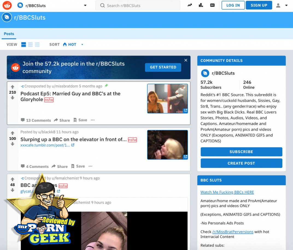The width and height of the screenshot is (293, 250).
Task: Switch to classic view layout
Action: point(30,44)
